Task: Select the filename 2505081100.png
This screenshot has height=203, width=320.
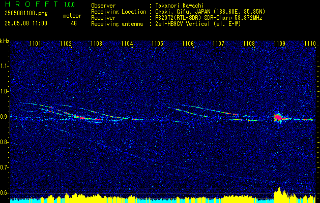Action: coord(26,14)
